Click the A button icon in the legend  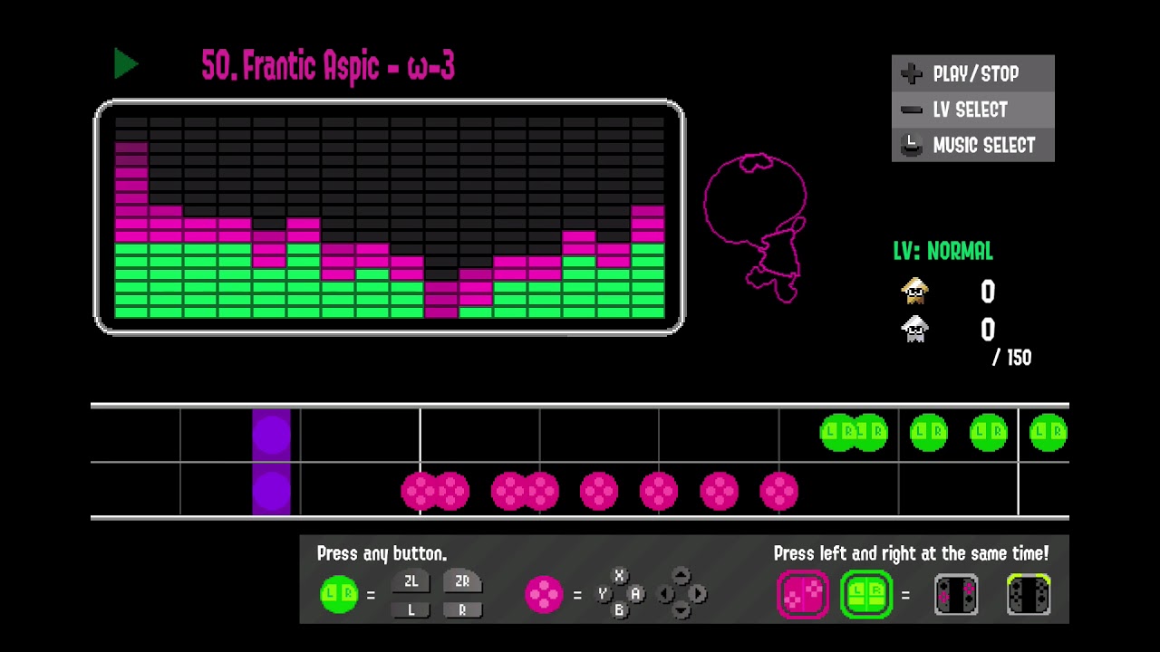click(636, 594)
